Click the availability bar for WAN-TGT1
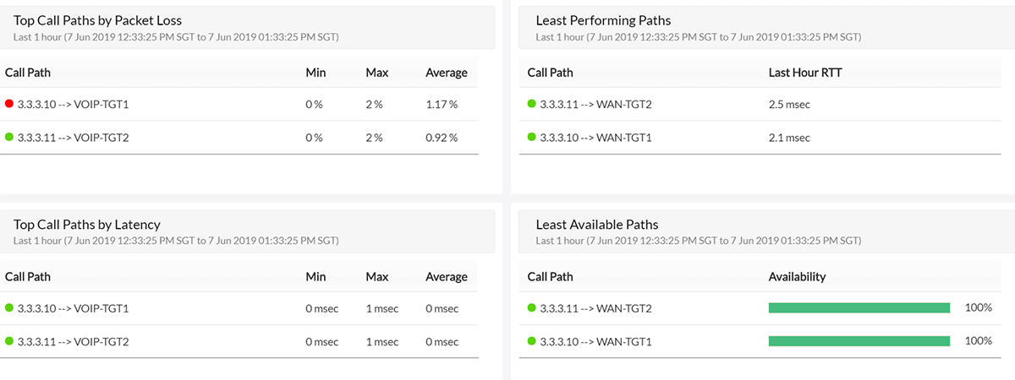 [x=859, y=341]
